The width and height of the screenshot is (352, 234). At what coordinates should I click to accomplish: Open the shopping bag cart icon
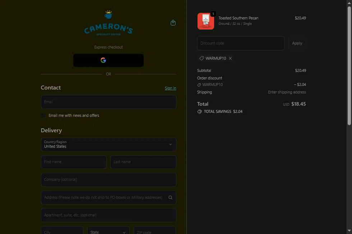coord(173,23)
